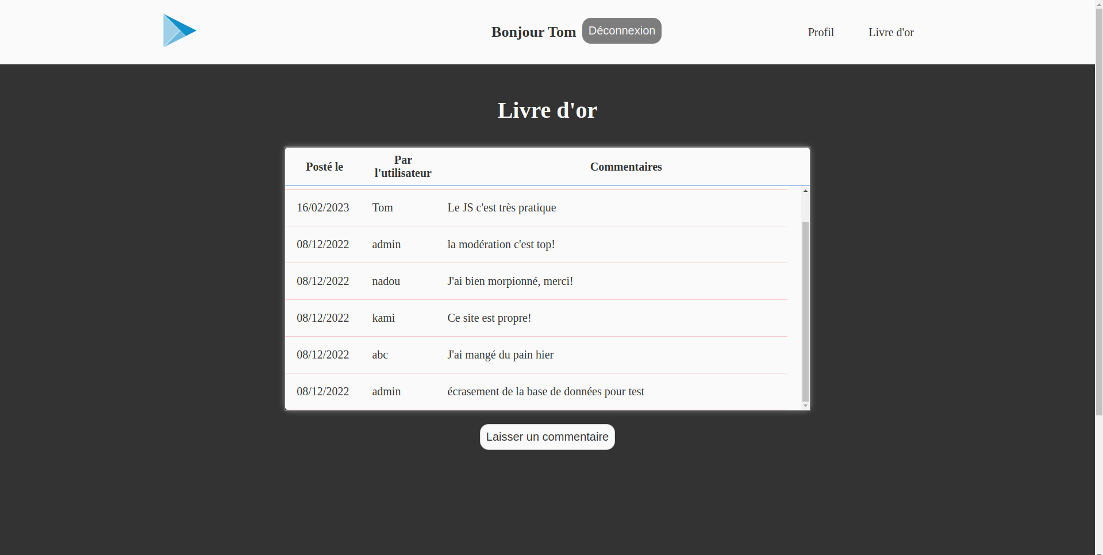The image size is (1103, 555).
Task: Click Laisser un commentaire button
Action: (x=547, y=437)
